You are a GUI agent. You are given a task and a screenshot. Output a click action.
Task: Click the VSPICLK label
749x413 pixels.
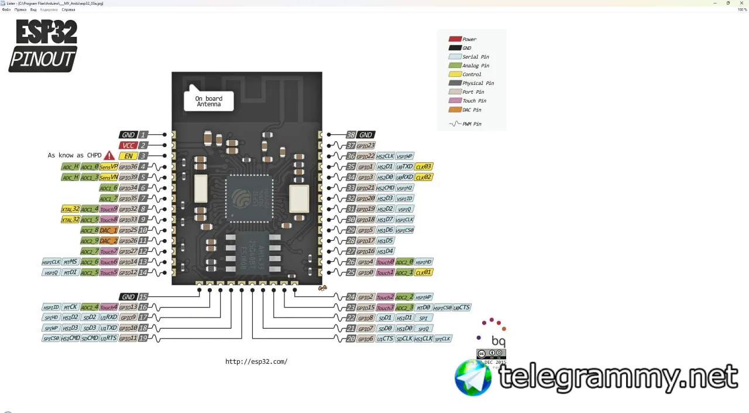404,220
